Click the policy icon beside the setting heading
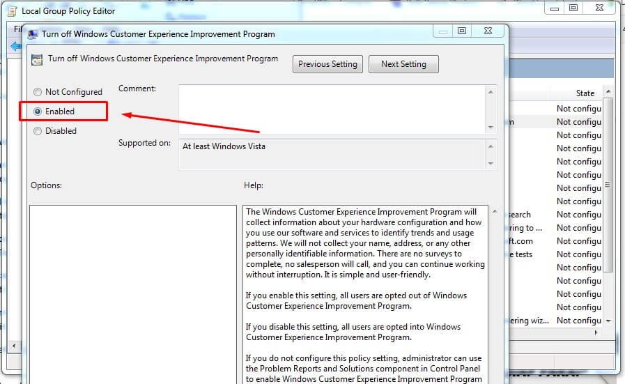This screenshot has height=384, width=625. [x=37, y=60]
